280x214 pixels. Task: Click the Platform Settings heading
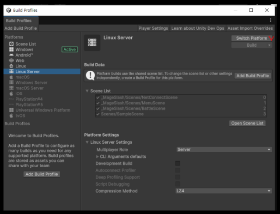pyautogui.click(x=101, y=135)
